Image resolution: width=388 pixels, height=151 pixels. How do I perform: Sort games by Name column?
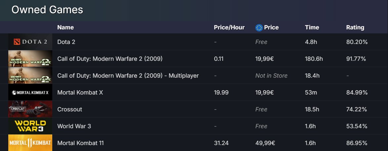point(65,27)
